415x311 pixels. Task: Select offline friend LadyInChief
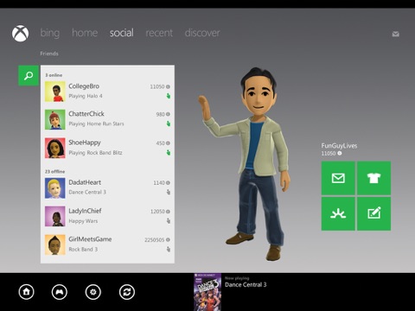pyautogui.click(x=107, y=216)
